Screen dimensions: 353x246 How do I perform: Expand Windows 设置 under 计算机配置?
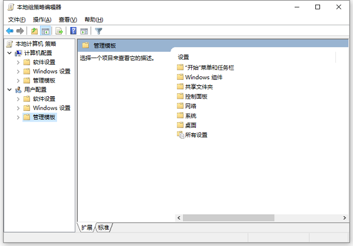(x=18, y=72)
